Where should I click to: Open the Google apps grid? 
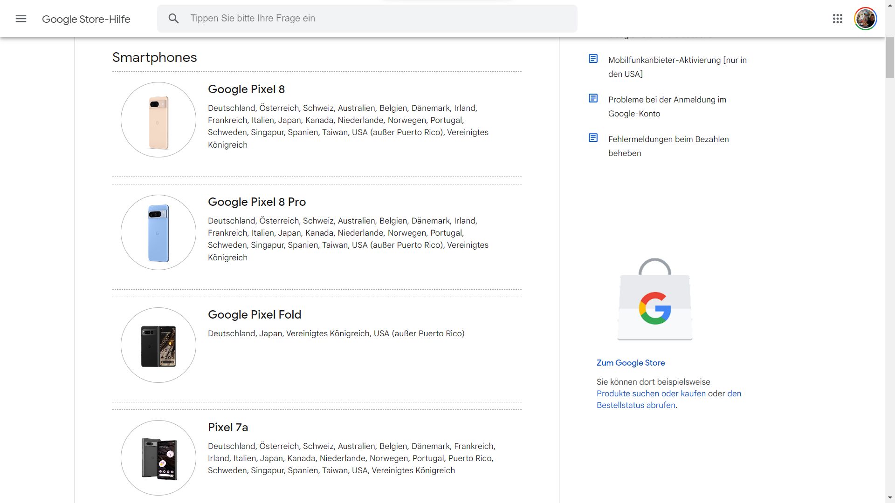click(x=837, y=19)
